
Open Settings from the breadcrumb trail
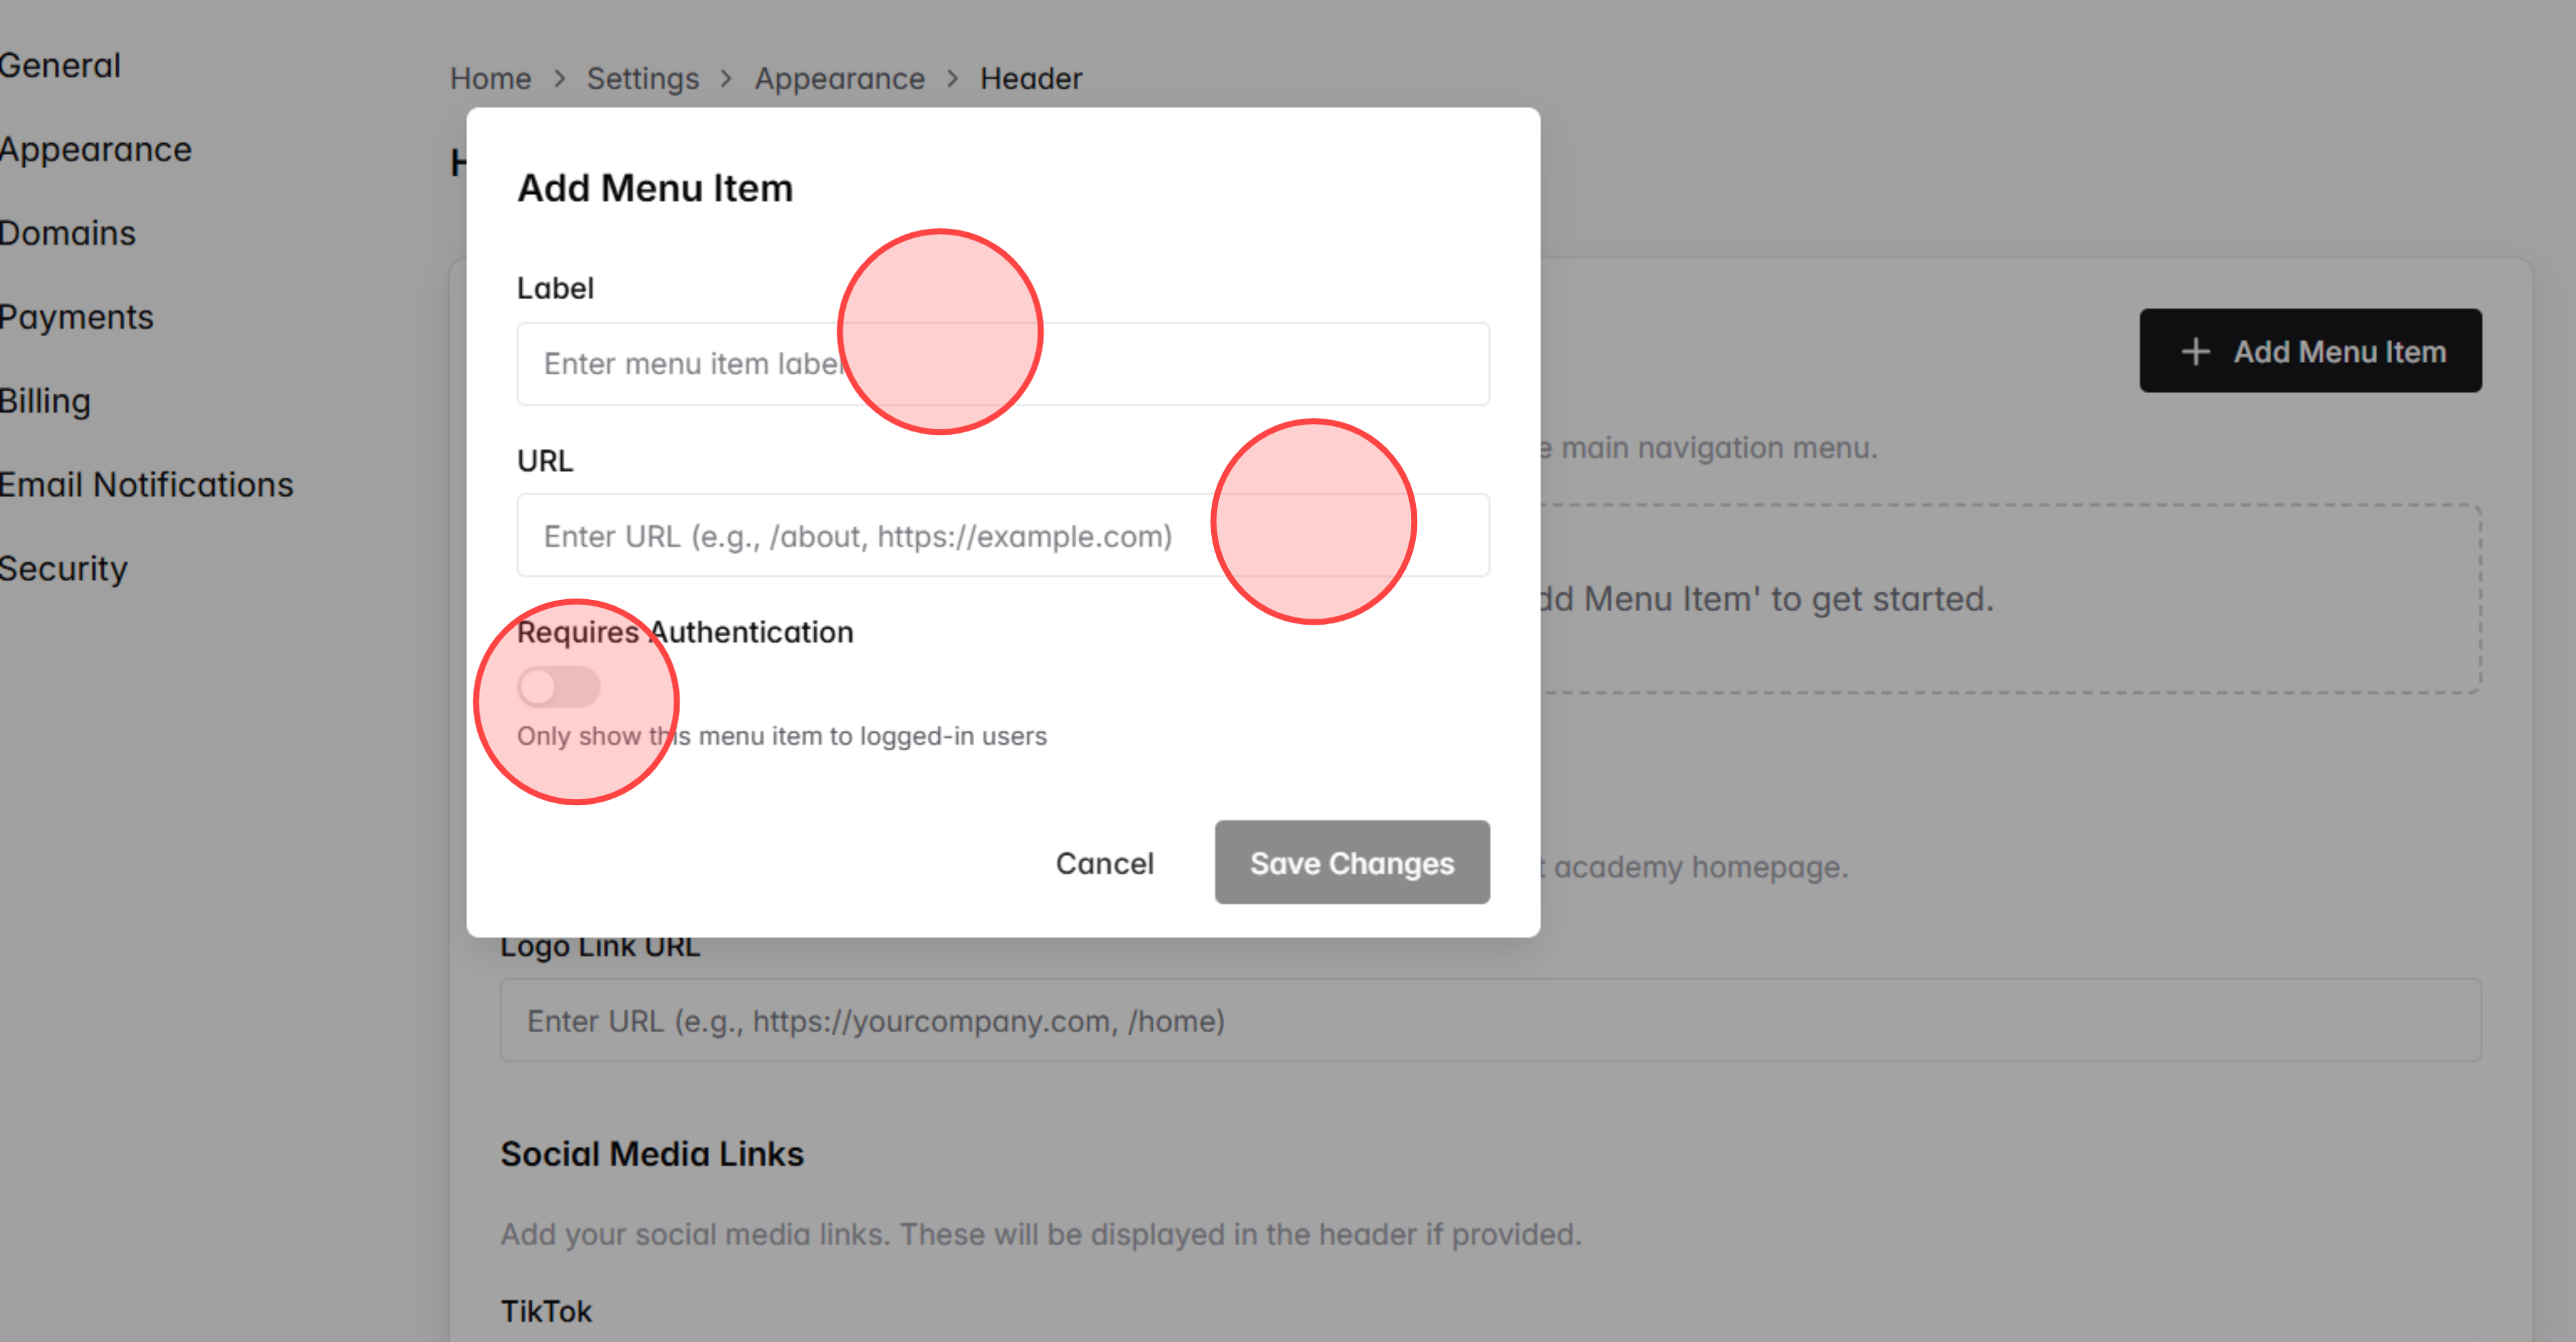point(643,78)
